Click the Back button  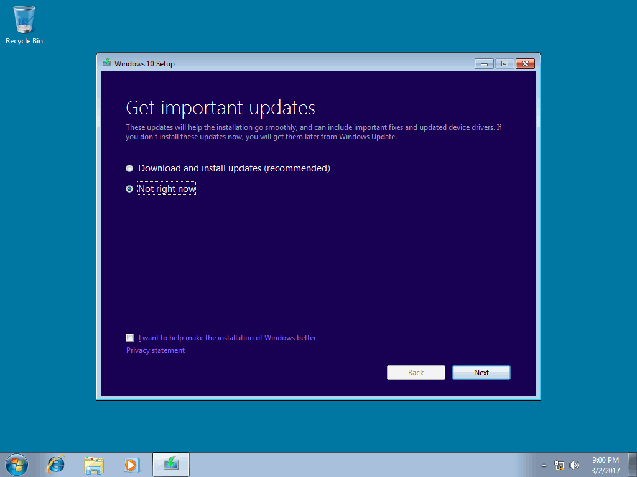click(x=416, y=373)
